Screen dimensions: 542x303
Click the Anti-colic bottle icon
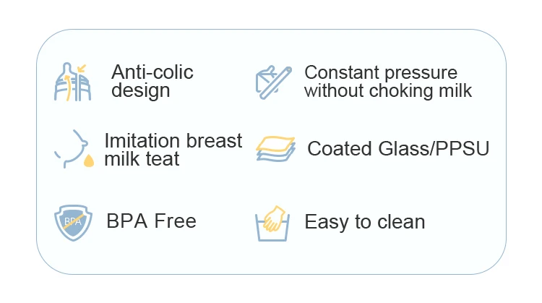(x=72, y=82)
